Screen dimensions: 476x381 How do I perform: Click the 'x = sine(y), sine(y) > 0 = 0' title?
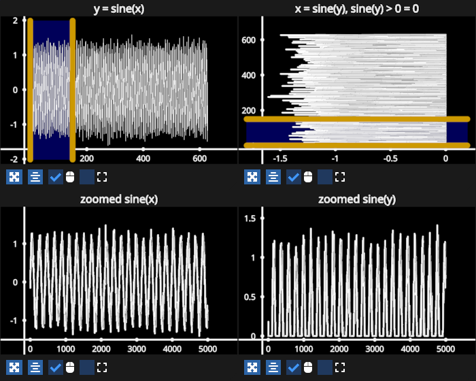tap(357, 9)
